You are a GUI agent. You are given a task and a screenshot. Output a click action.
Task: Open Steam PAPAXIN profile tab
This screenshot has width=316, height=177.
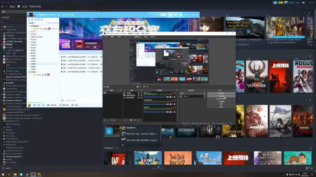pyautogui.click(x=35, y=7)
